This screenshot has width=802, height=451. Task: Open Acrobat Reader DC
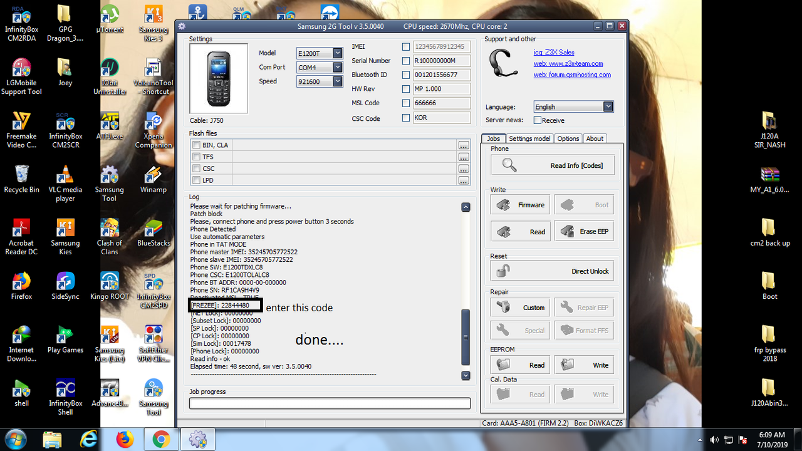[21, 237]
